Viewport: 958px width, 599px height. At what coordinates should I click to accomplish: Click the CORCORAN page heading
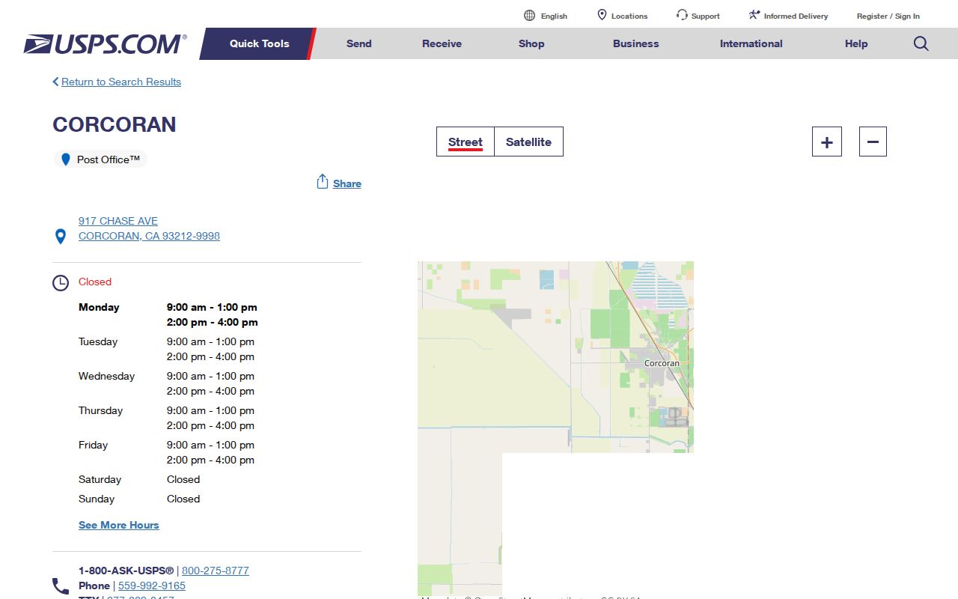(x=115, y=124)
